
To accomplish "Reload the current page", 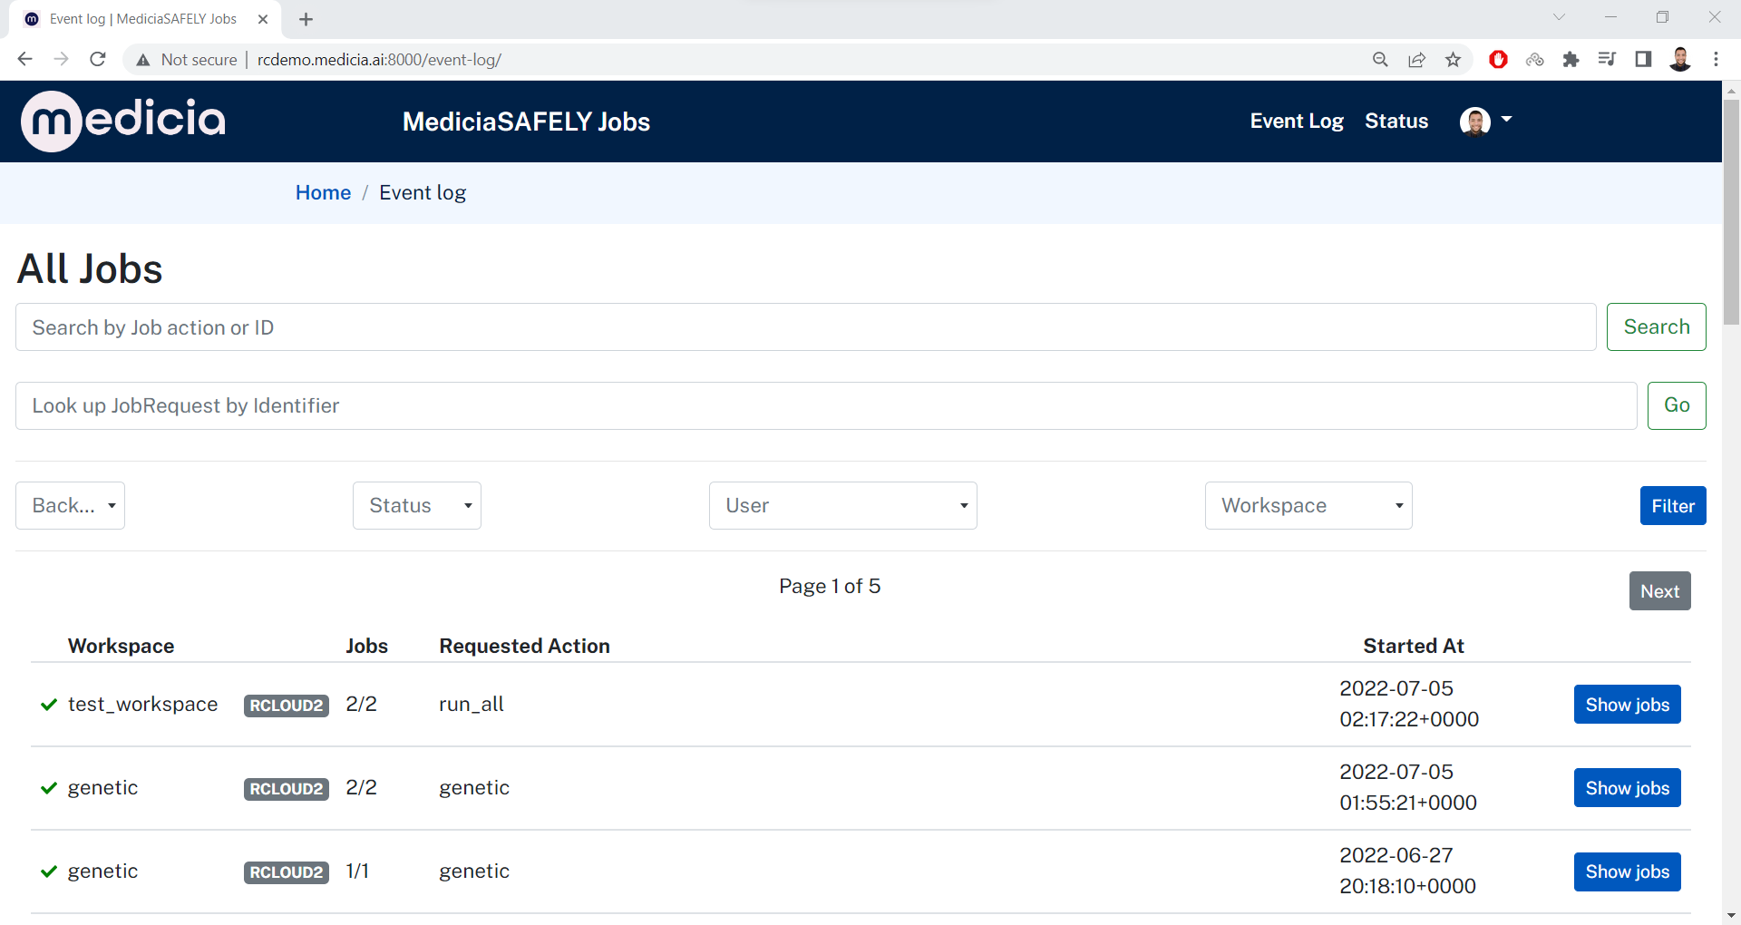I will coord(98,59).
